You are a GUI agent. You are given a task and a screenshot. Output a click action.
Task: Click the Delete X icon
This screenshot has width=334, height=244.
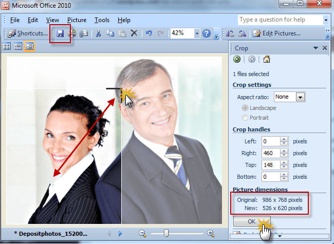click(134, 33)
